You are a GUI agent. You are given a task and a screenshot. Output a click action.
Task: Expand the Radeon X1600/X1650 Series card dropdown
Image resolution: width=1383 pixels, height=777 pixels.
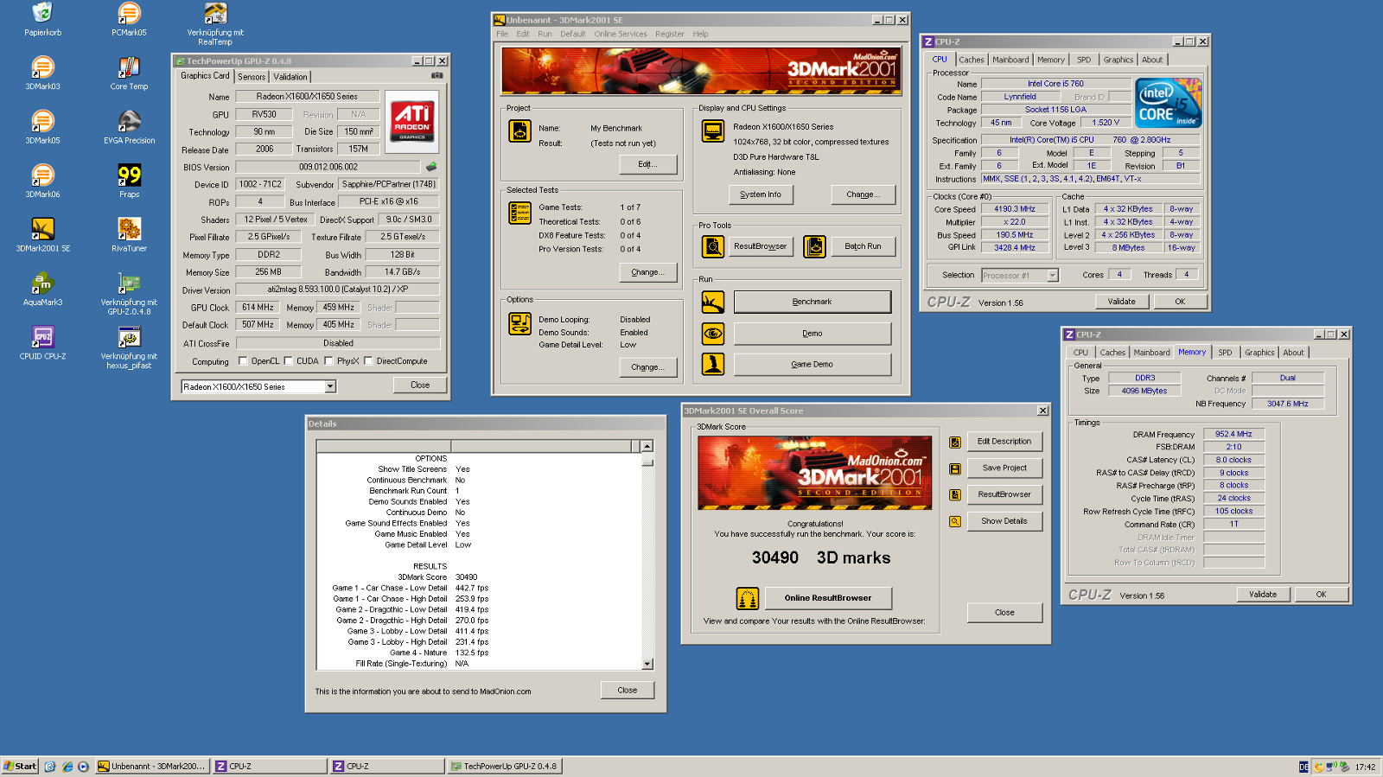click(x=330, y=386)
